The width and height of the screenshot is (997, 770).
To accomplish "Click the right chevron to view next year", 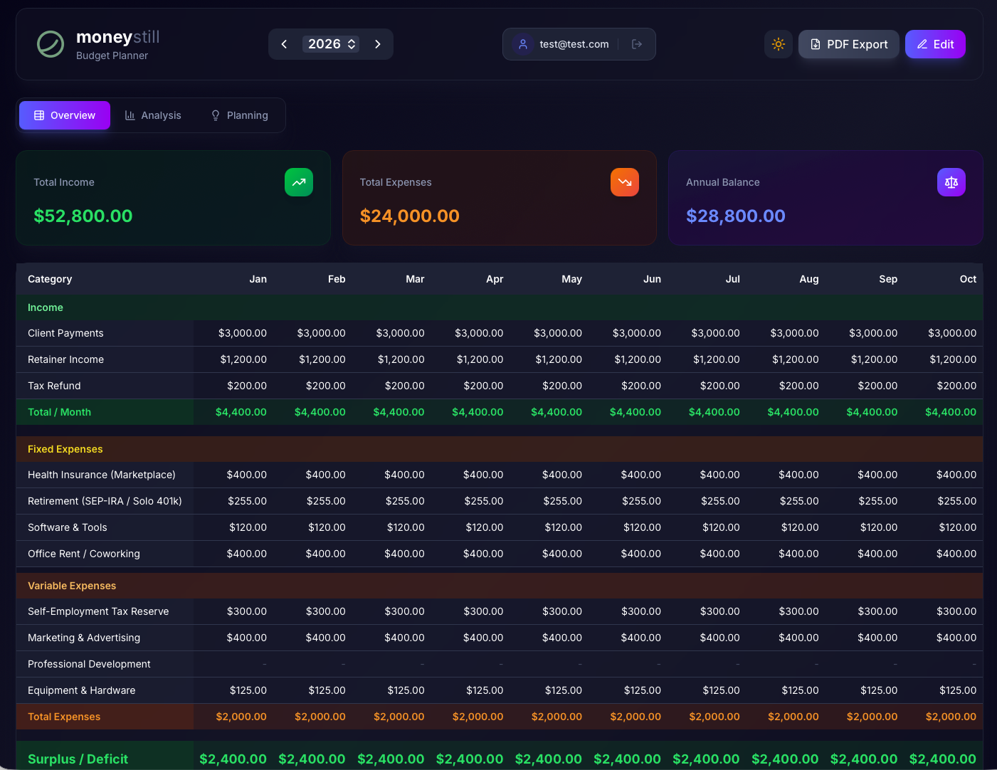I will (378, 43).
